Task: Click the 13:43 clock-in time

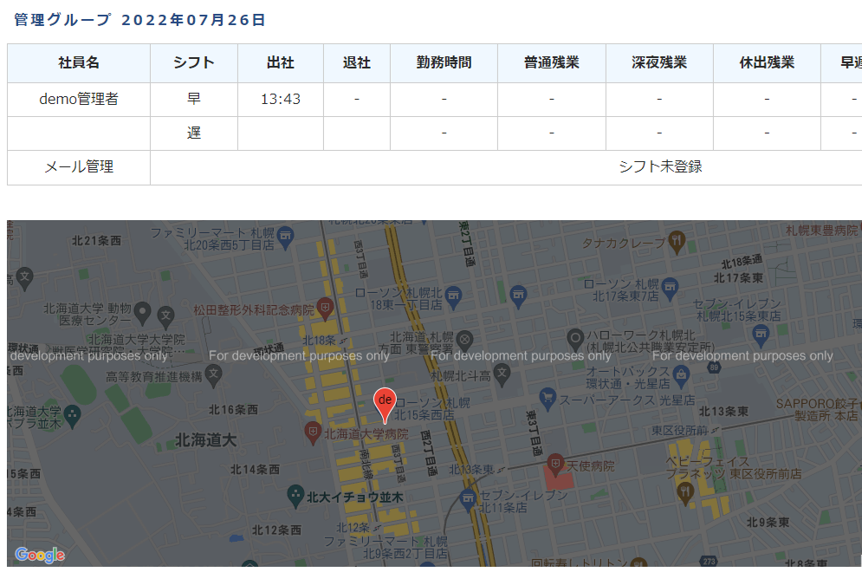Action: 281,100
